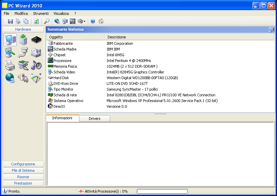Open the File di Sistema section
Image resolution: width=277 pixels, height=196 pixels.
(23, 170)
